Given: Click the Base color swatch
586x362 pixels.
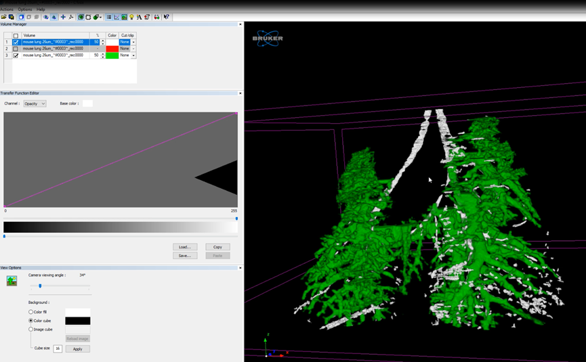Looking at the screenshot, I should pos(87,104).
